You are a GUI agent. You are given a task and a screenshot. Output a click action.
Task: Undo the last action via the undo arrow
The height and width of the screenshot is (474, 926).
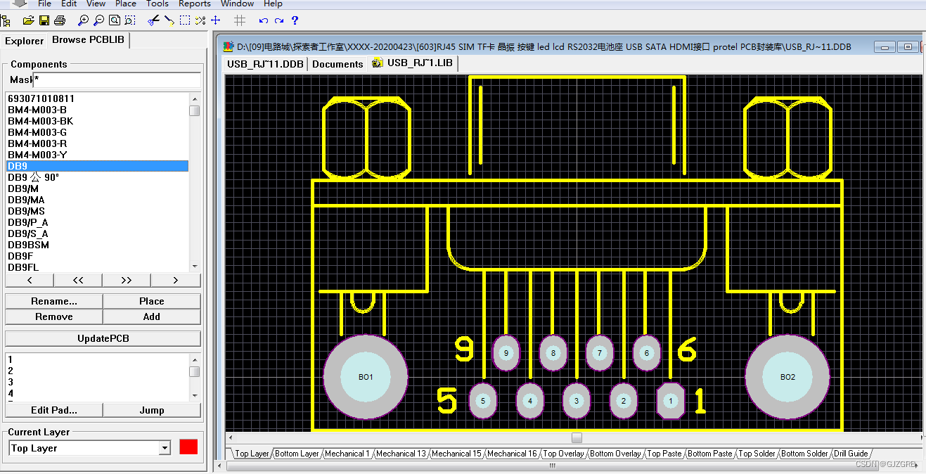pyautogui.click(x=263, y=20)
